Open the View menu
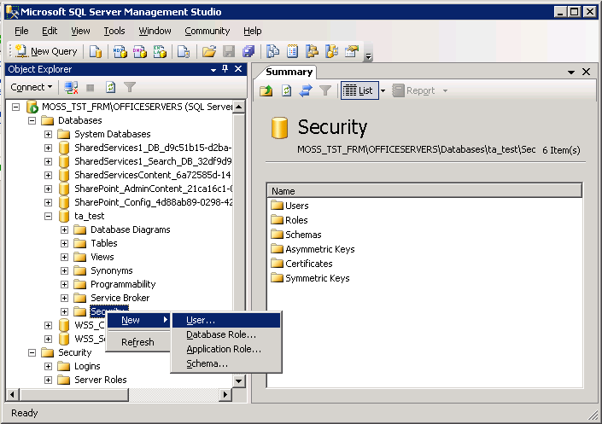This screenshot has width=602, height=424. tap(80, 31)
